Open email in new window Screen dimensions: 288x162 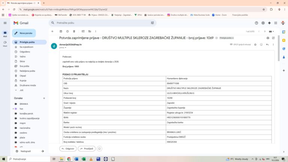[x=273, y=38]
